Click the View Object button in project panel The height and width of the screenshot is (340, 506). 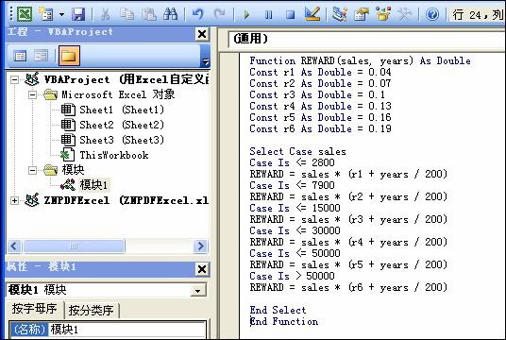coord(41,56)
